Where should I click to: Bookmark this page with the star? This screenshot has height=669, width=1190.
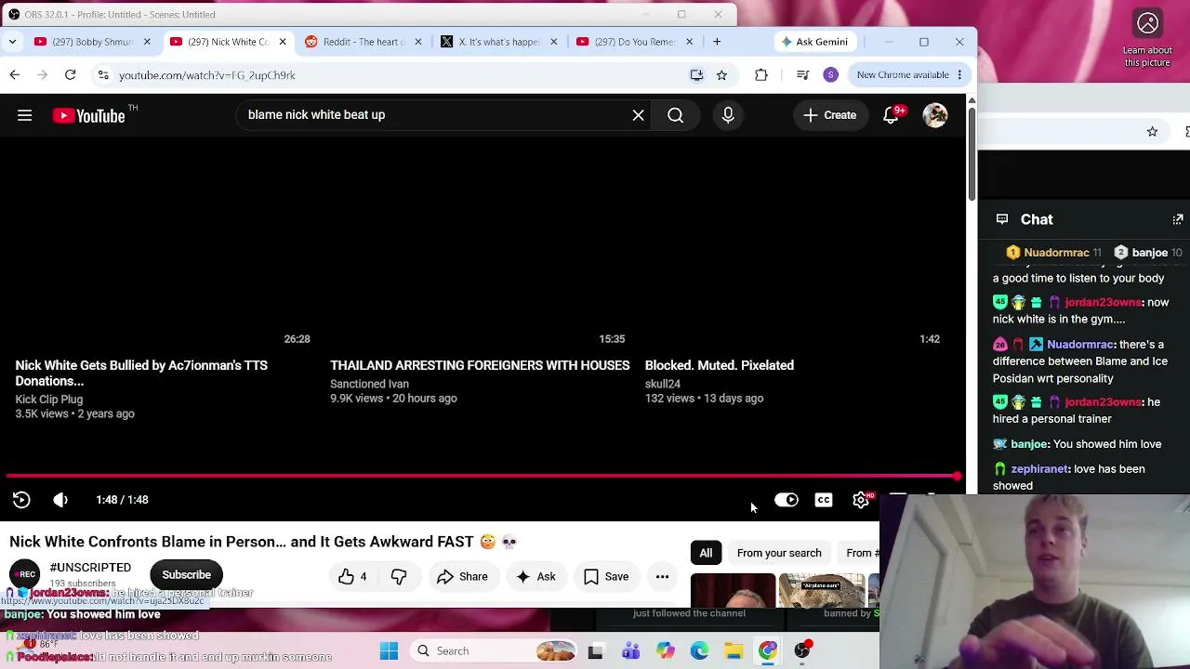(721, 75)
